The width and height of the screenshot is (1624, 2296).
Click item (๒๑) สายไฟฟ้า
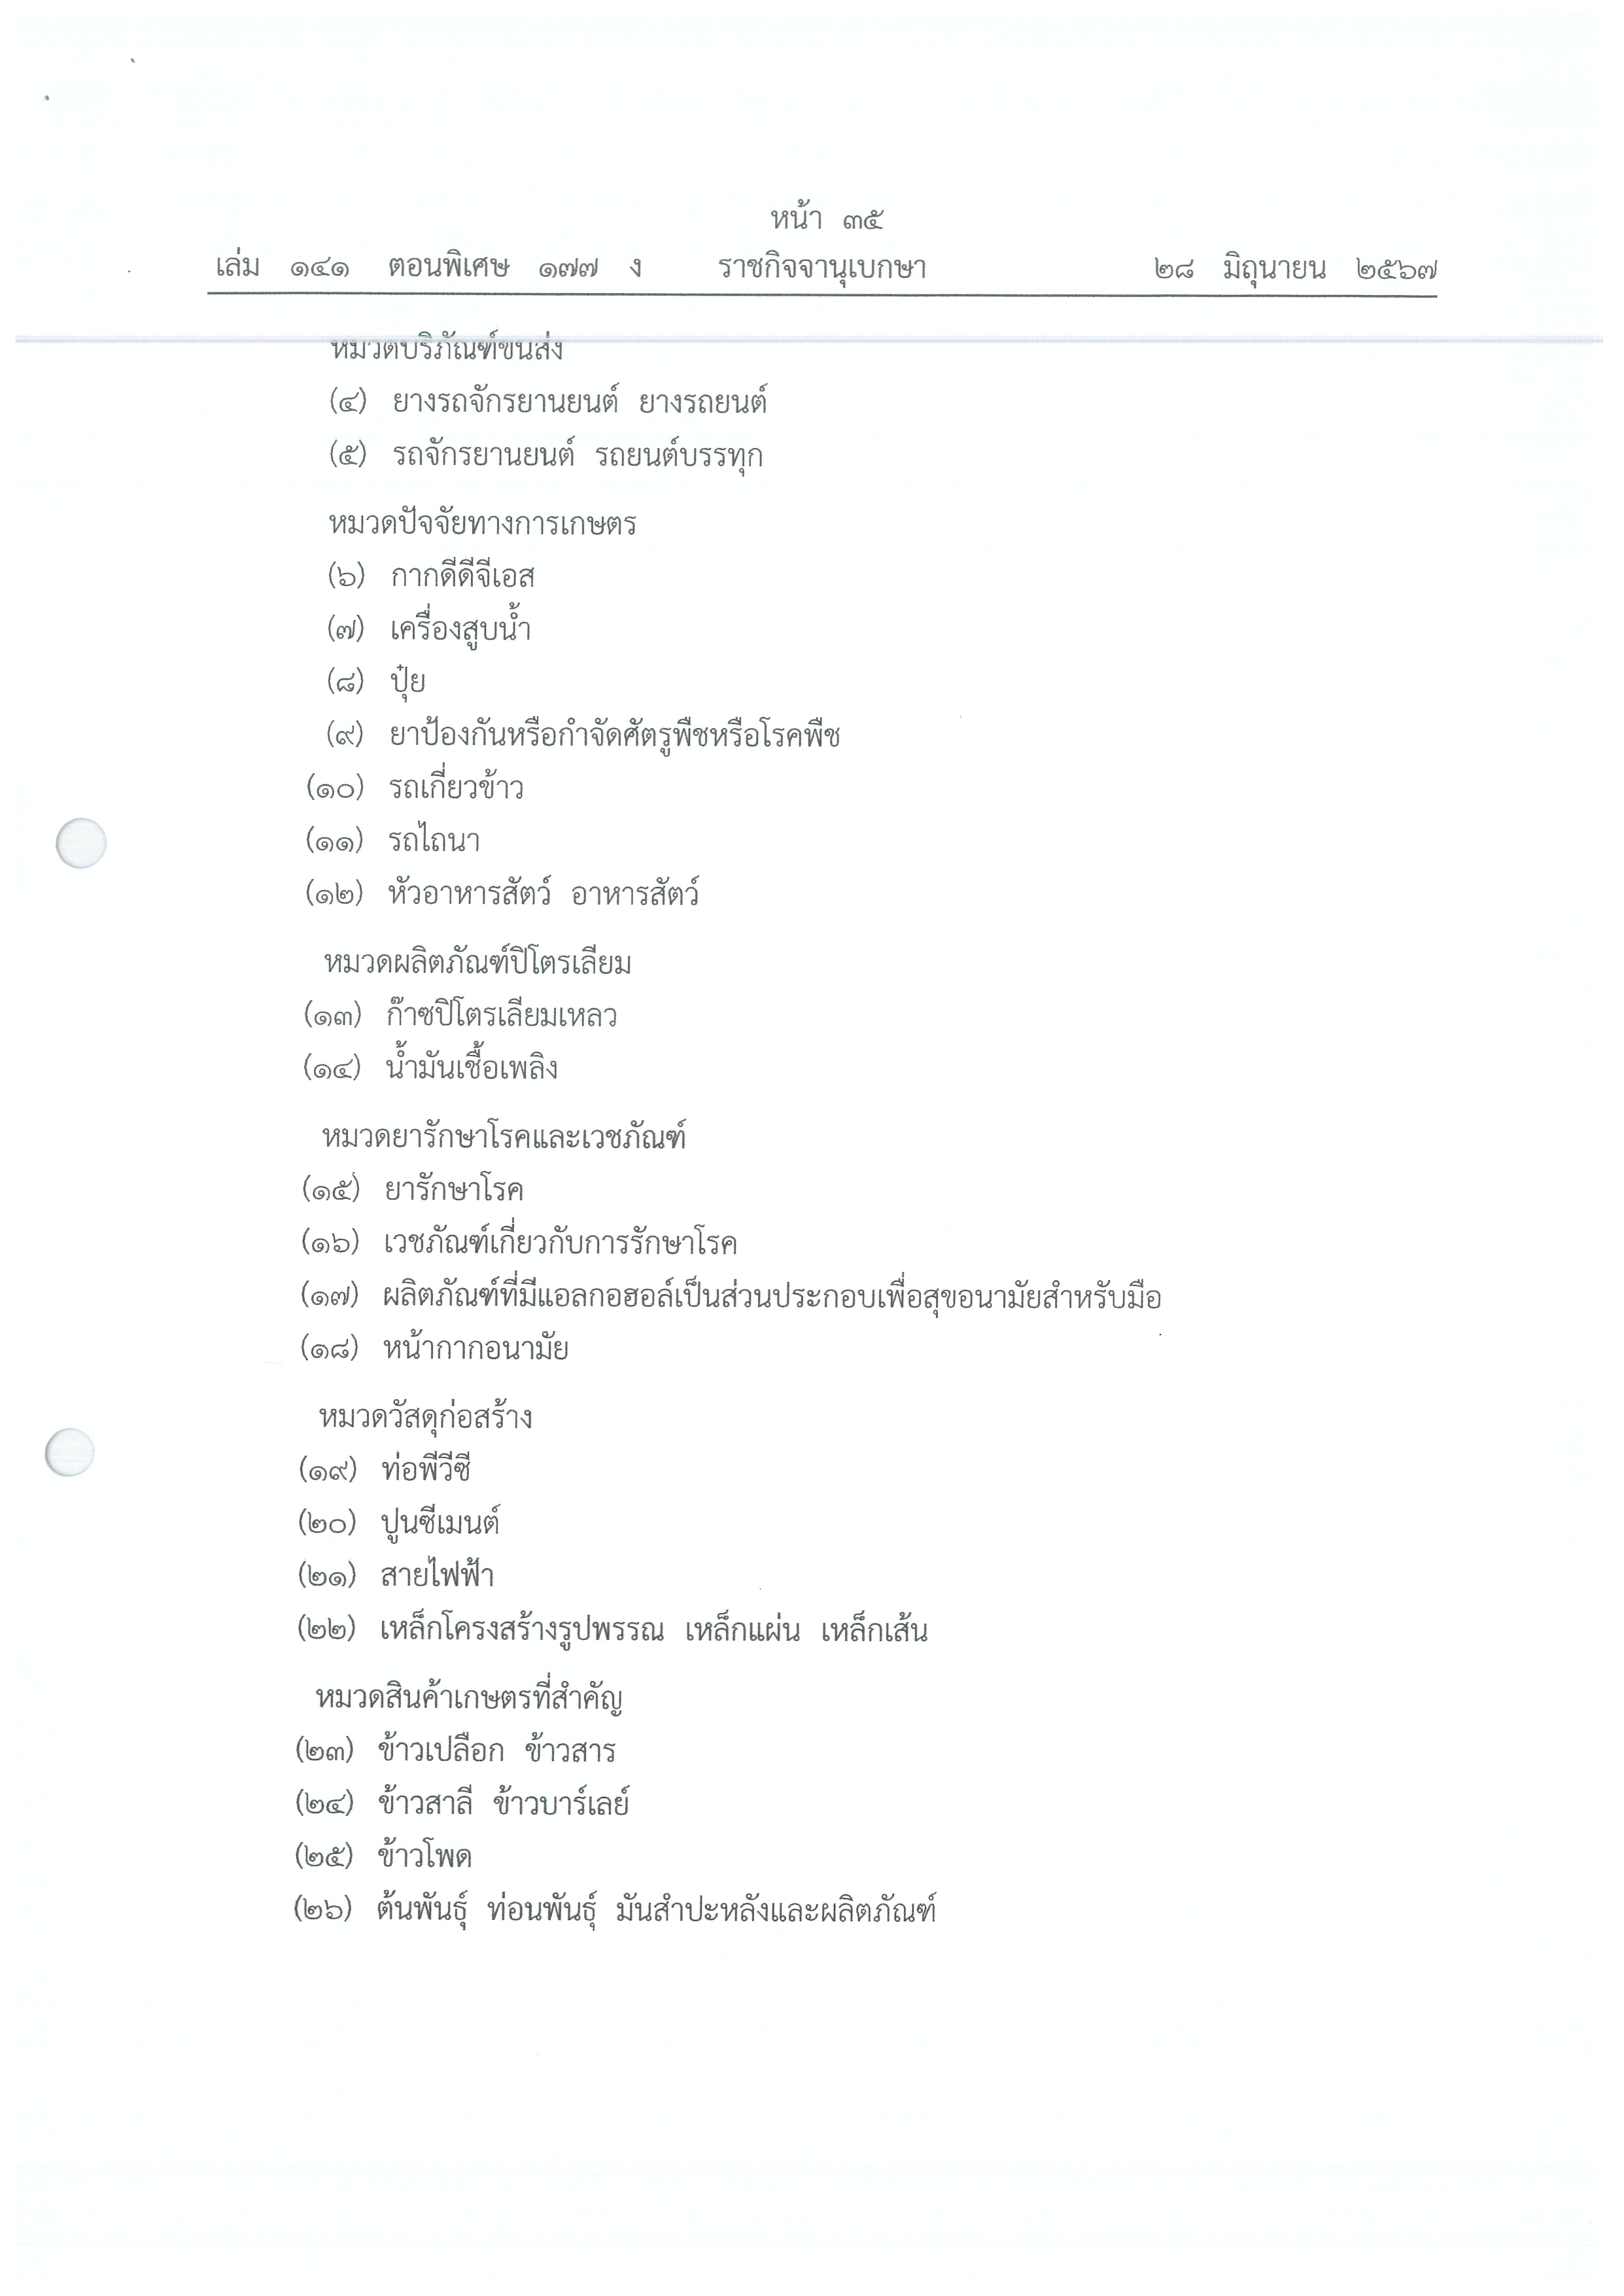pyautogui.click(x=395, y=1575)
